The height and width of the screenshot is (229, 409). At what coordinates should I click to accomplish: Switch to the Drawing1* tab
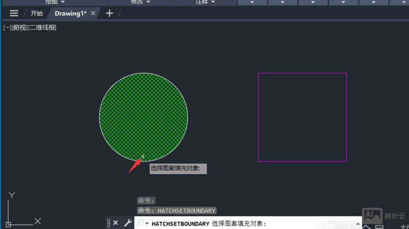[70, 13]
